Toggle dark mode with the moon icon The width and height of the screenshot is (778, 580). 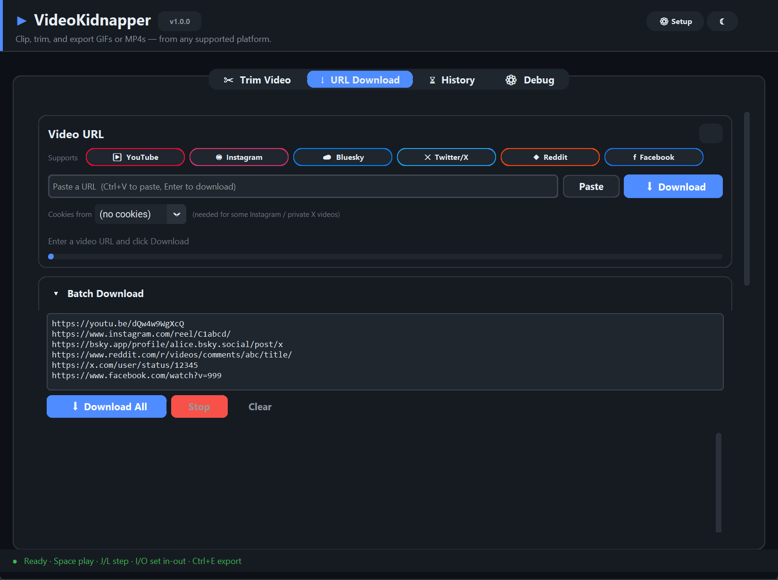point(722,21)
